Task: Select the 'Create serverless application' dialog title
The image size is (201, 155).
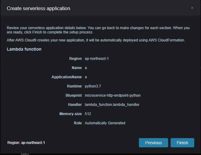Action: (x=38, y=9)
